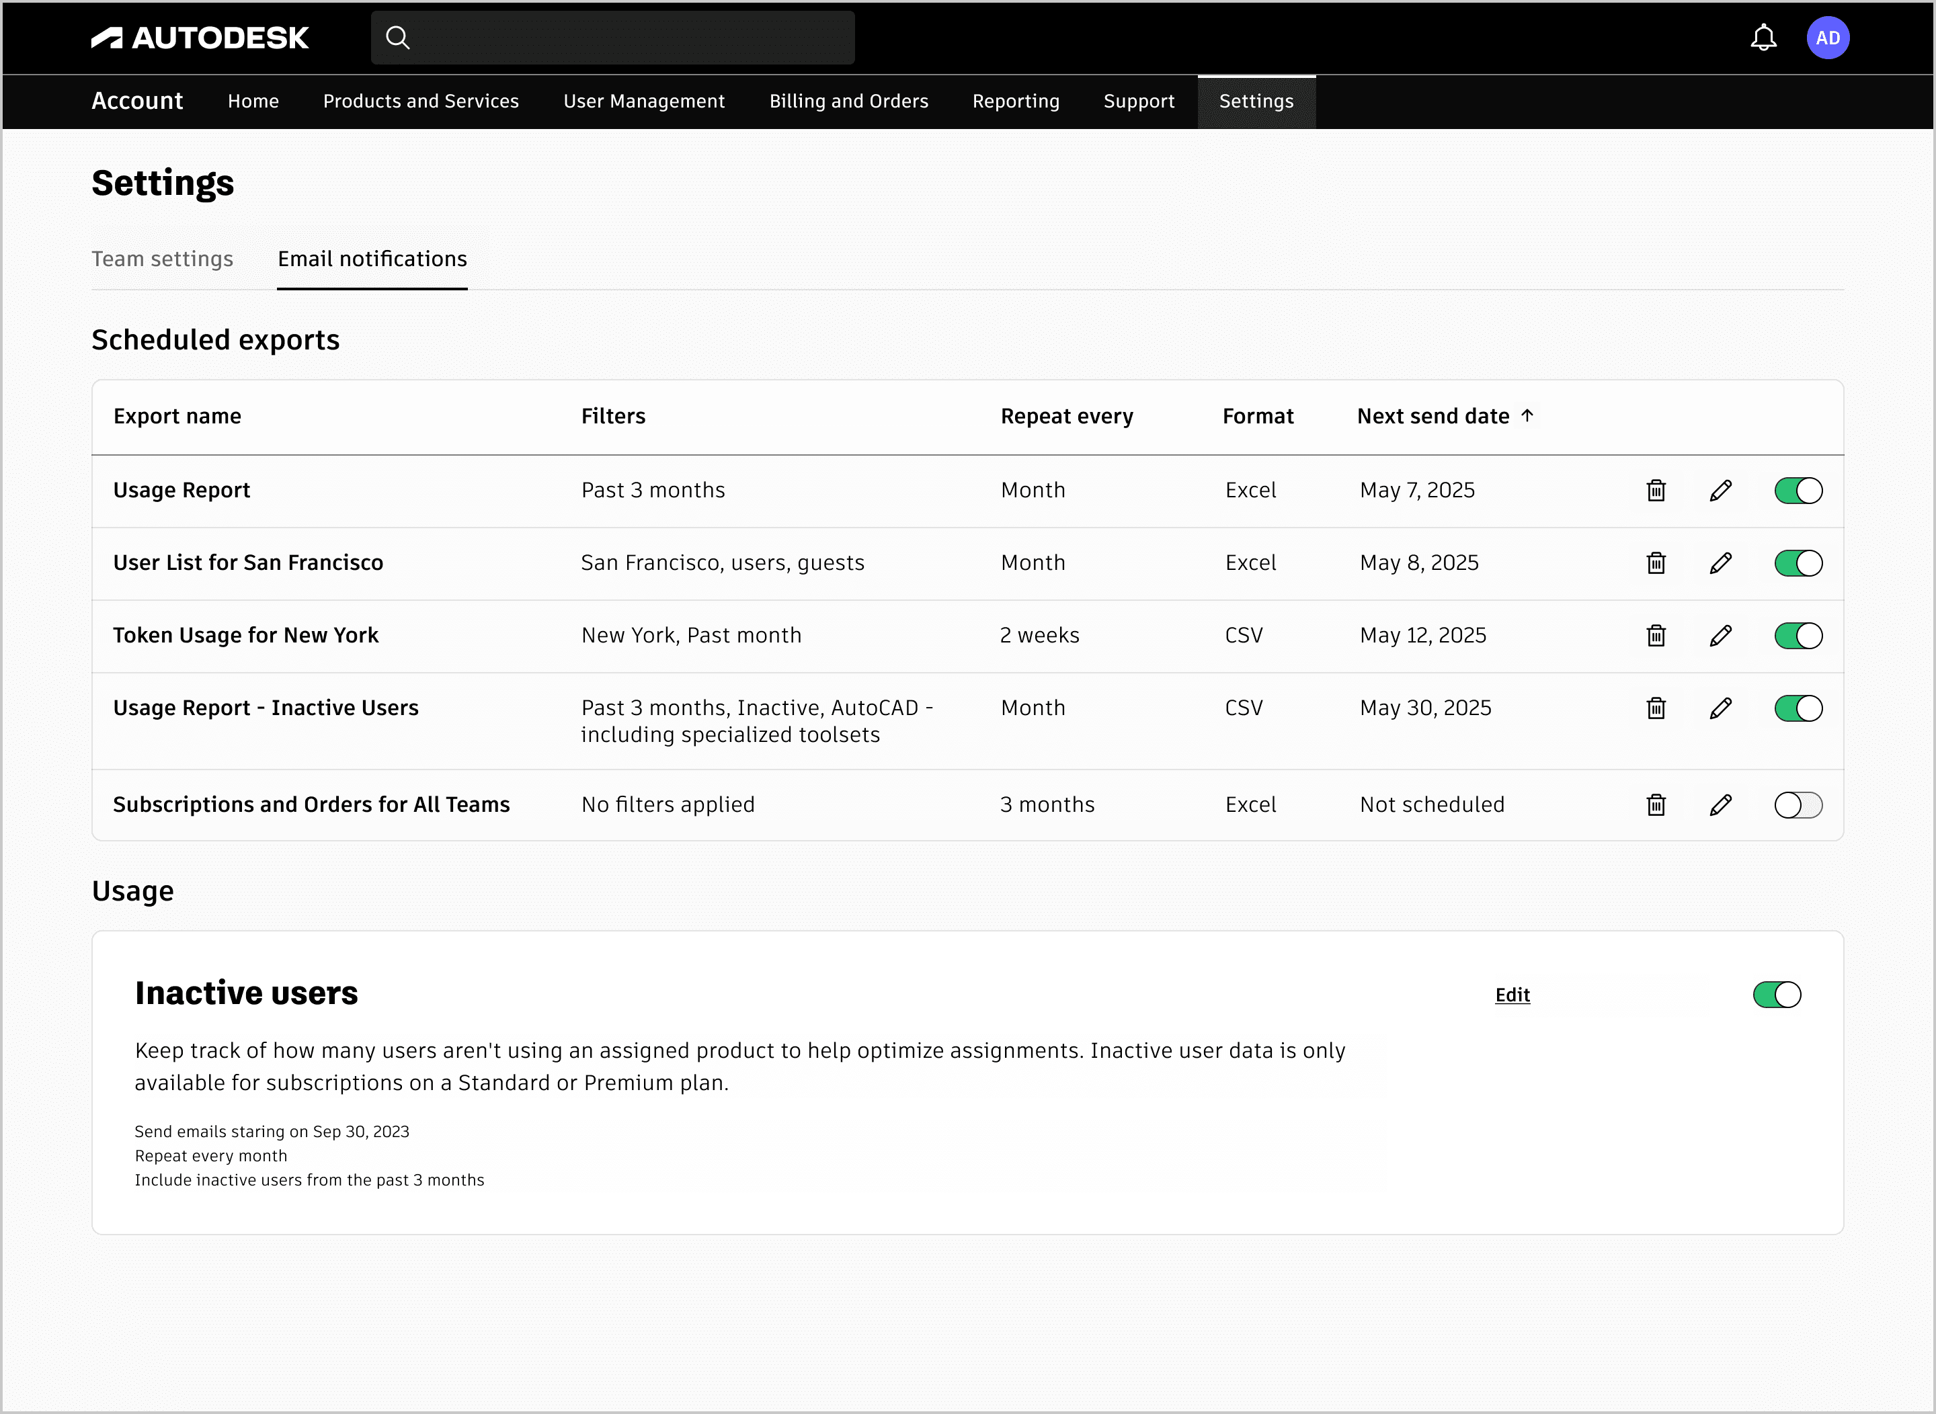Disable the Usage Report scheduled export
Screen dimensions: 1936x1414
1798,491
